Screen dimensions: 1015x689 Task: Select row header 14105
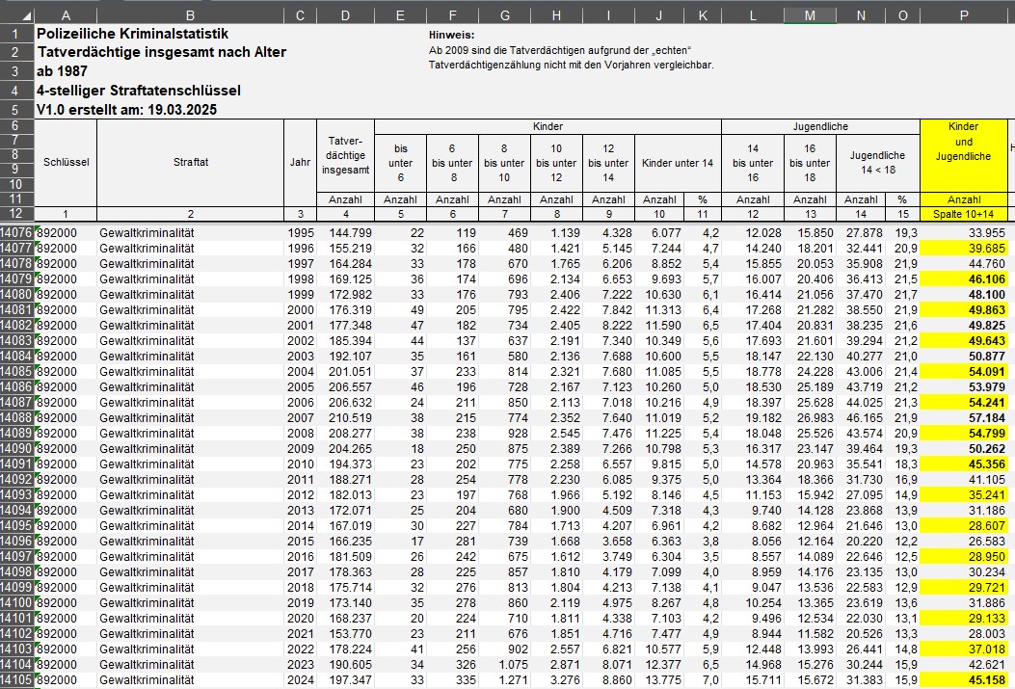(x=16, y=680)
